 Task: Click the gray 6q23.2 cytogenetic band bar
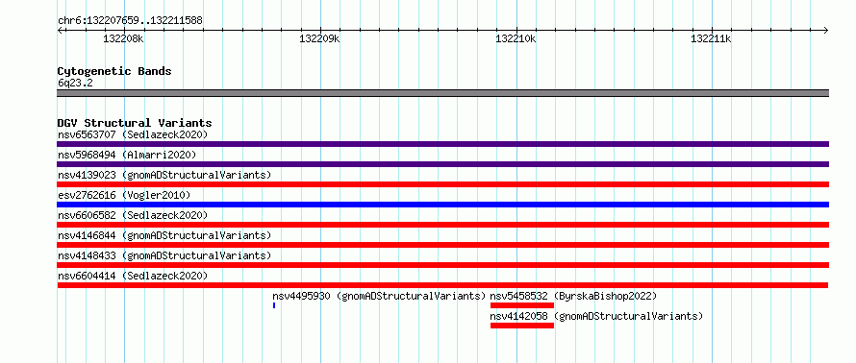(x=442, y=93)
